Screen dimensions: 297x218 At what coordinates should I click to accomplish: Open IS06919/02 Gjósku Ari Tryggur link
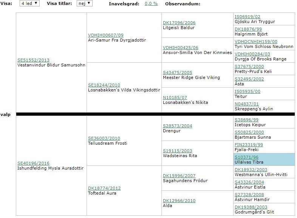point(247,17)
